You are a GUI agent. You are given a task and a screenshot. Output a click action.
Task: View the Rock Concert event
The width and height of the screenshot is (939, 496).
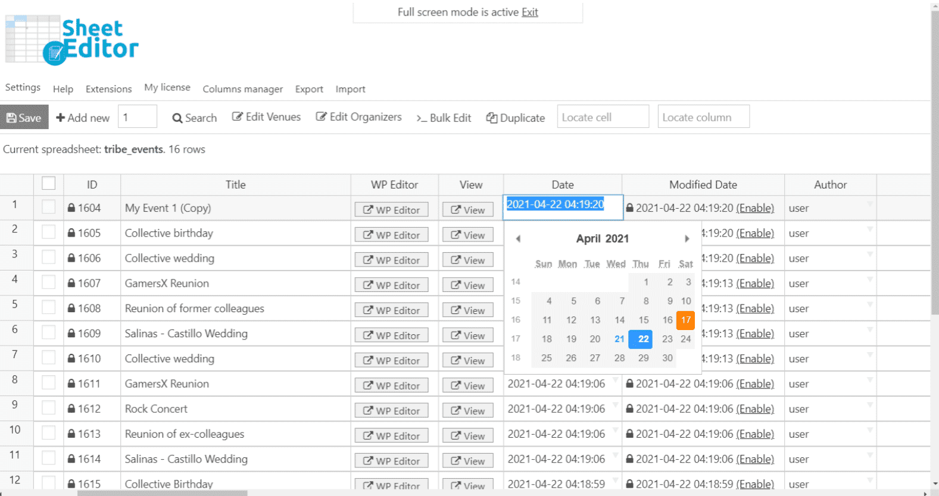[468, 410]
